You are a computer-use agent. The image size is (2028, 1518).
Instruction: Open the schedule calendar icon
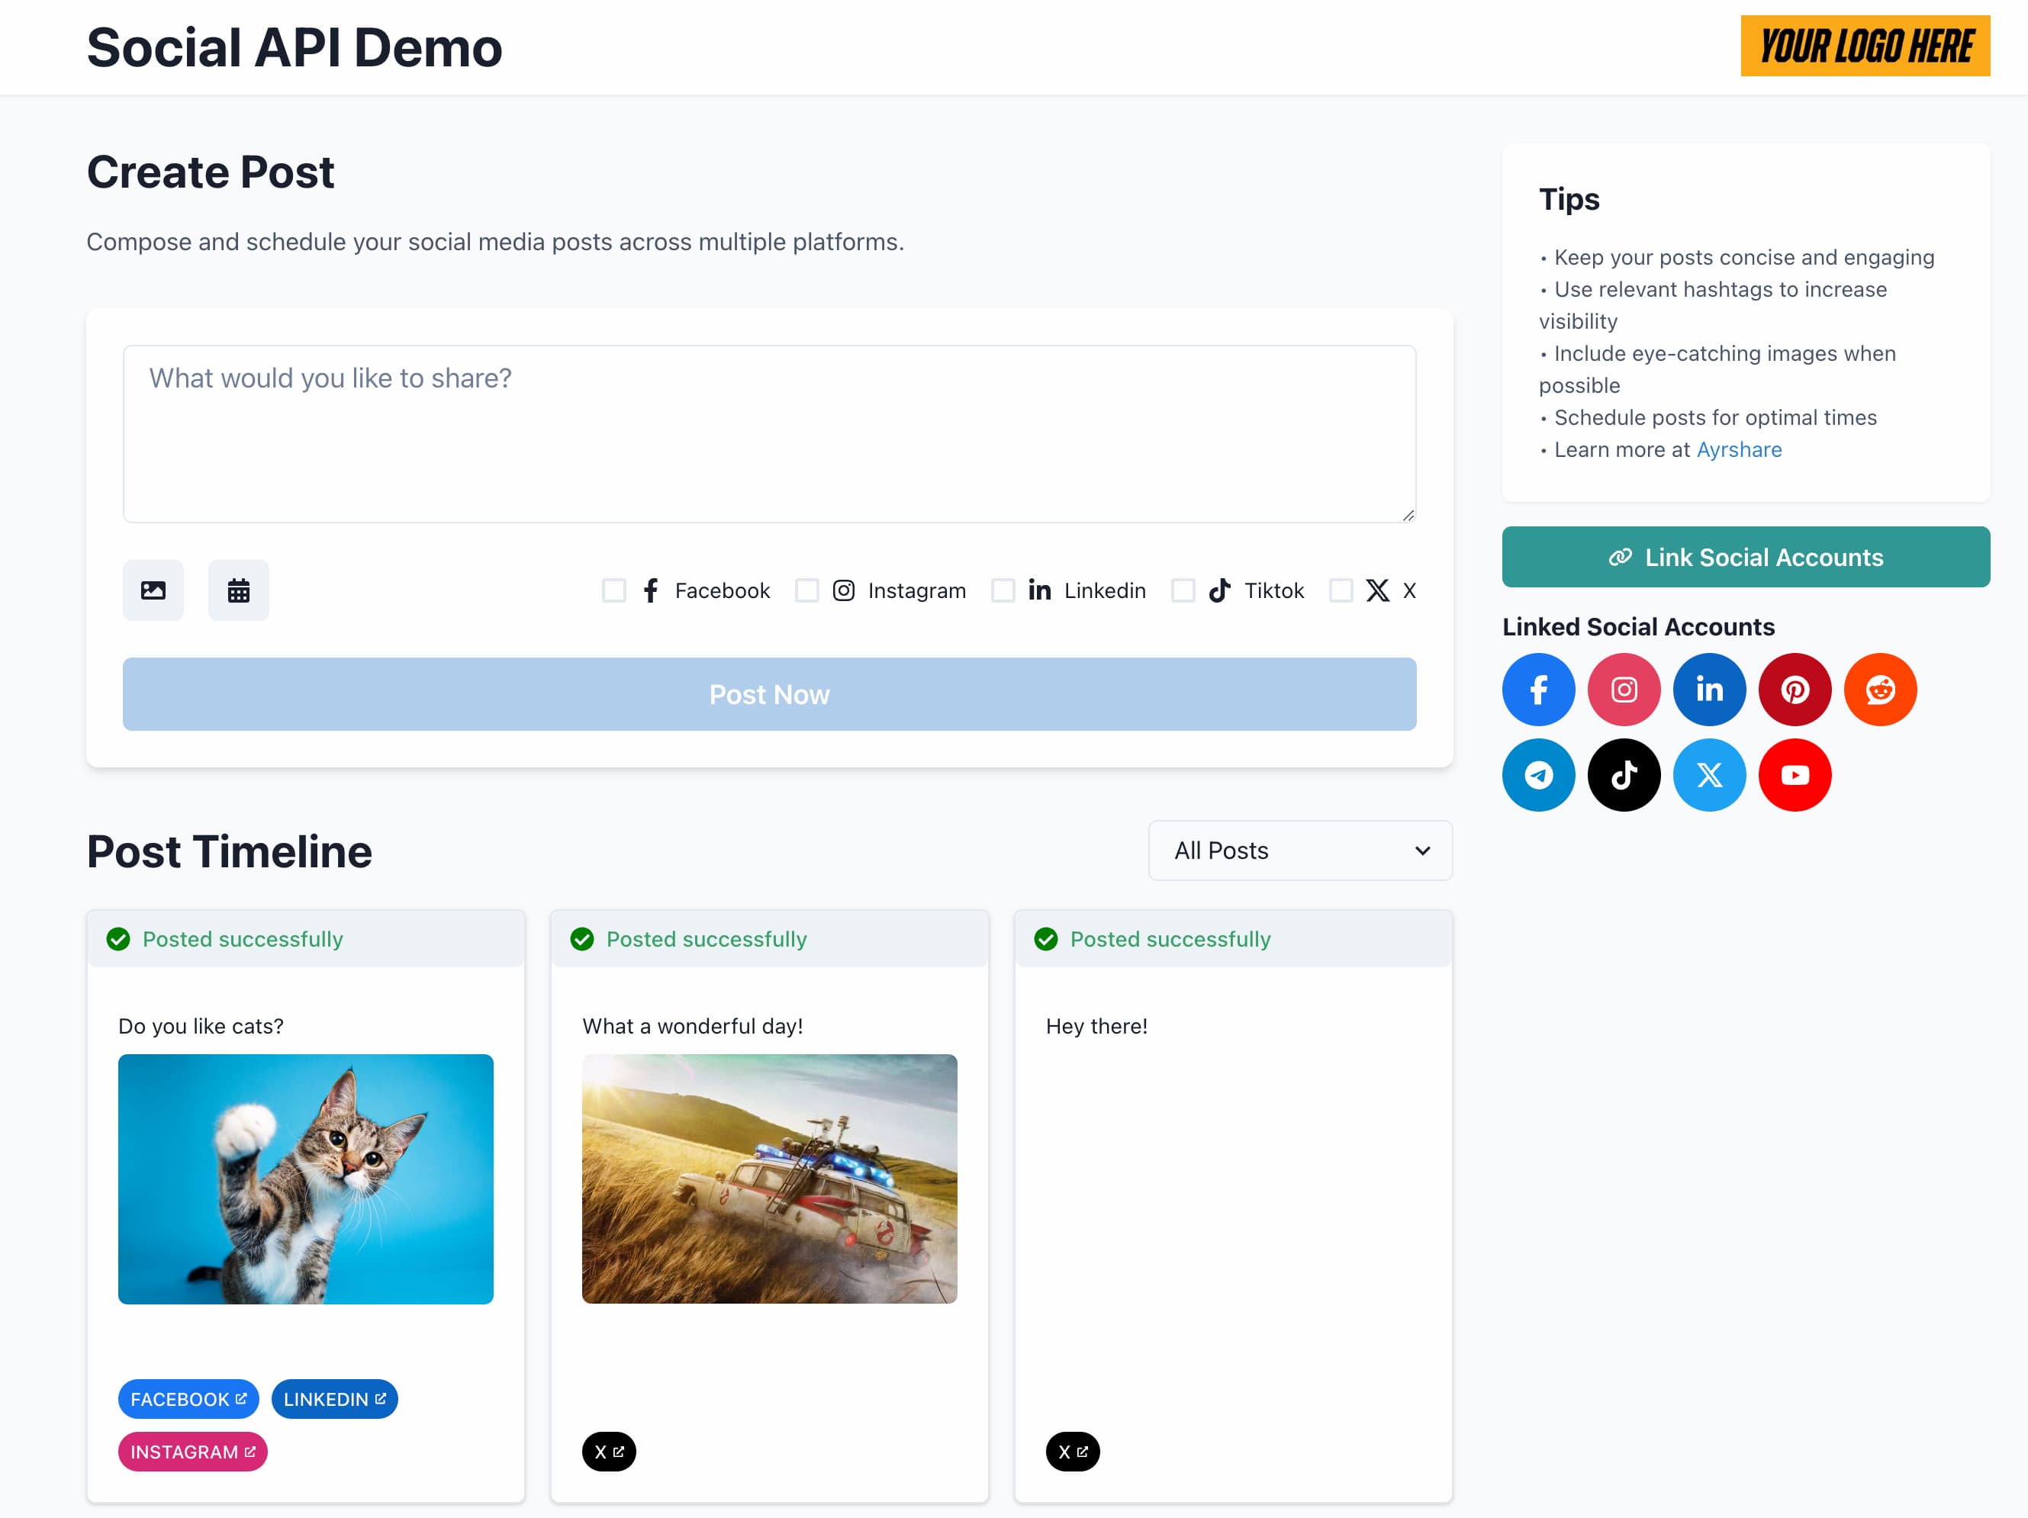coord(238,590)
